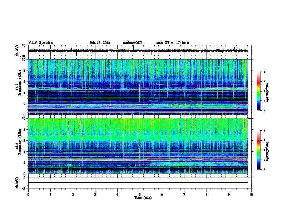
Task: Click the ch.1 spectrogram color scale bar
Action: tap(259, 91)
